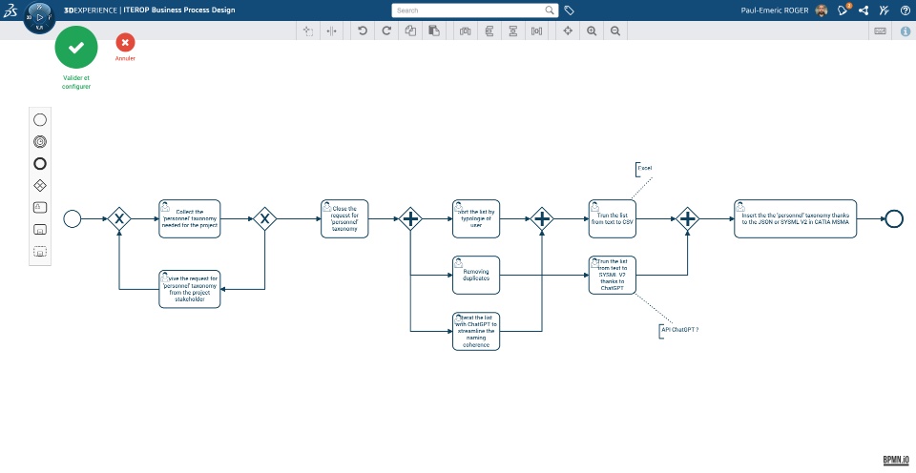Image resolution: width=916 pixels, height=473 pixels.
Task: Select the 'Removing duplicates' task node
Action: pos(476,275)
